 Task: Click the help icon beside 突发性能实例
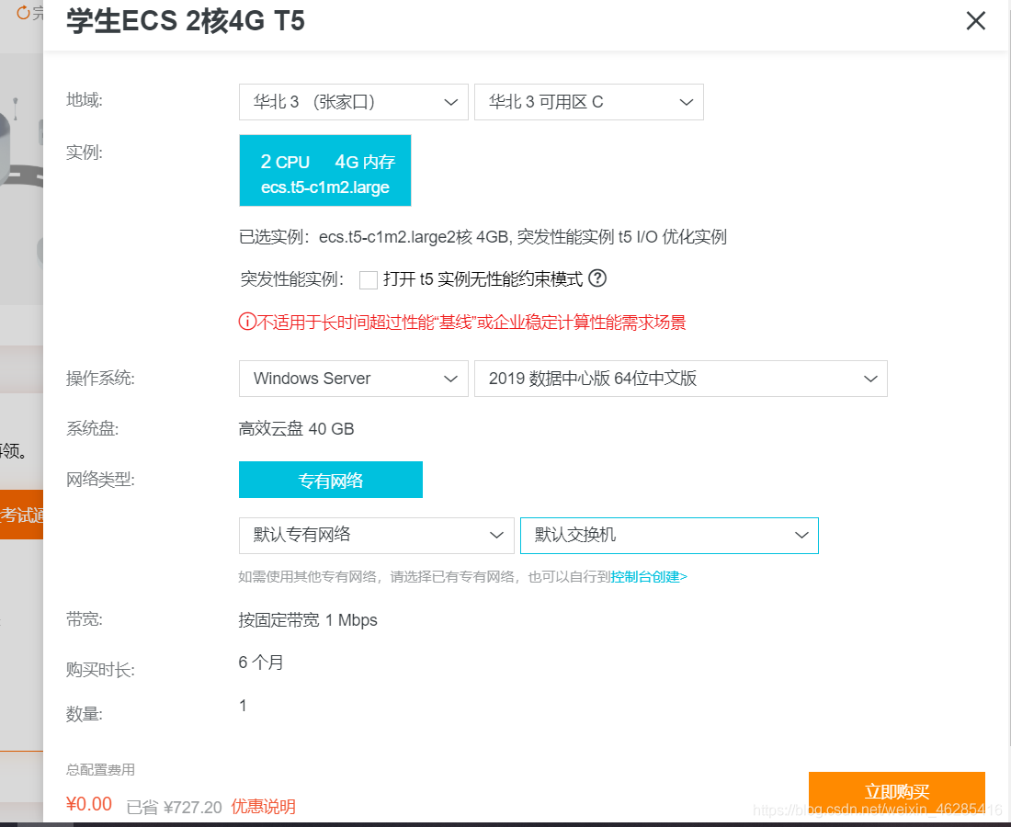tap(598, 278)
